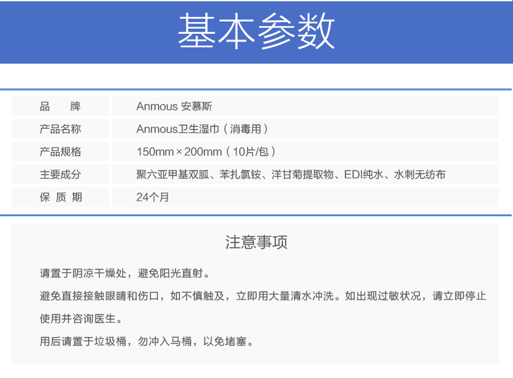The image size is (513, 378).
Task: Click the Anmous 安慕斯 brand value
Action: point(174,107)
